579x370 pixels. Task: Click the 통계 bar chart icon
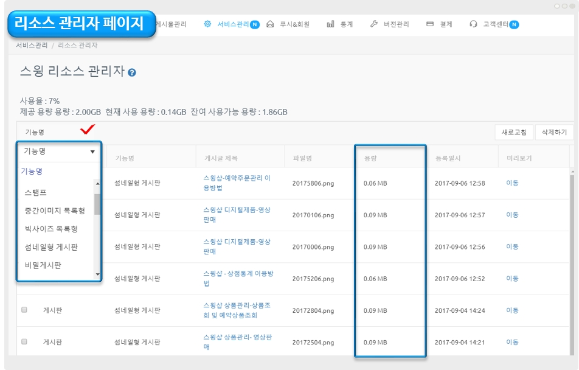point(330,24)
